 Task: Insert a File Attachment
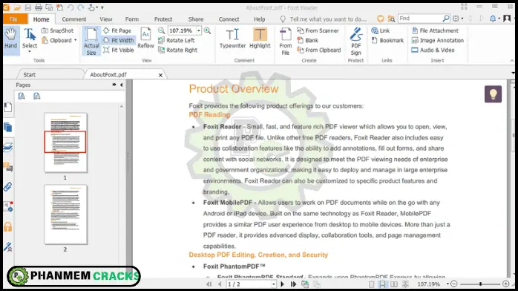(435, 30)
